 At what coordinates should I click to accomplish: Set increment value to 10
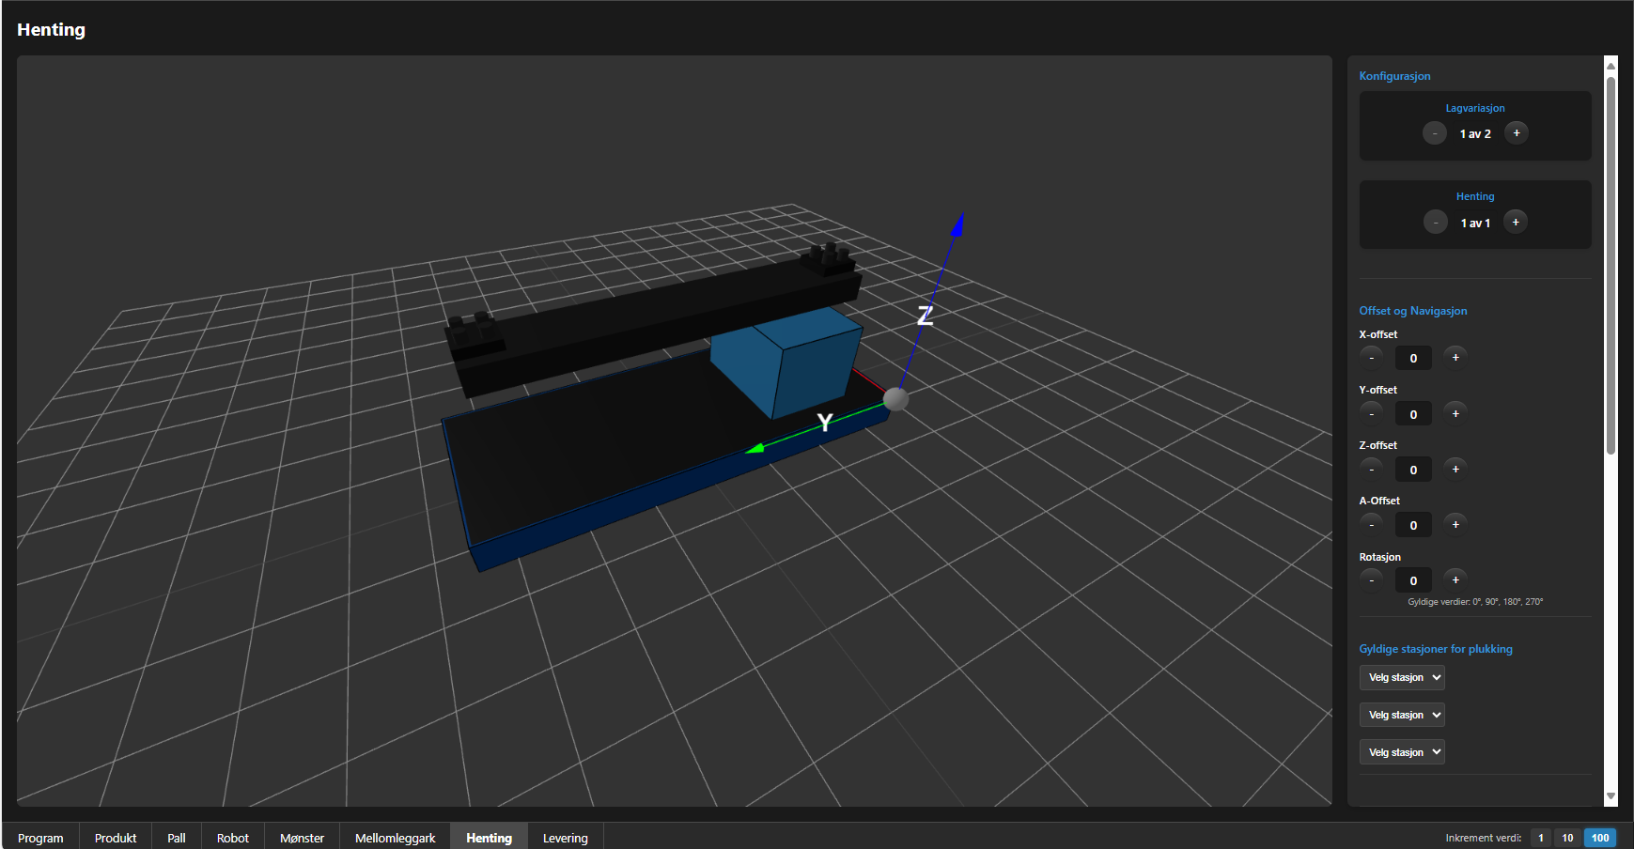1567,838
